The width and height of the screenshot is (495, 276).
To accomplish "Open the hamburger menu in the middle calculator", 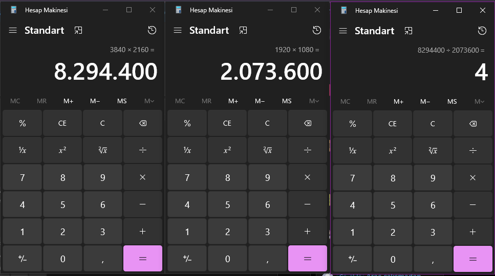I will (178, 30).
